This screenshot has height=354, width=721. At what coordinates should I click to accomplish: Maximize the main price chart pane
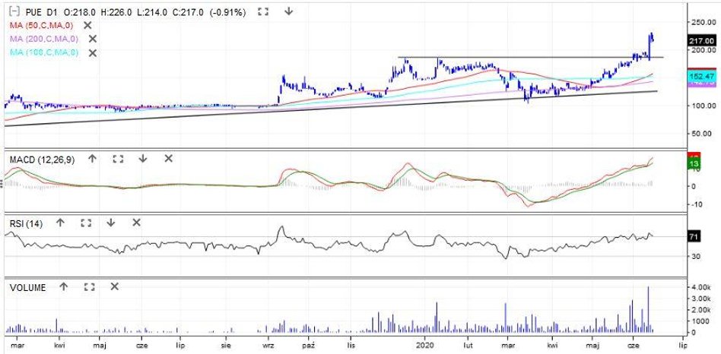point(263,12)
